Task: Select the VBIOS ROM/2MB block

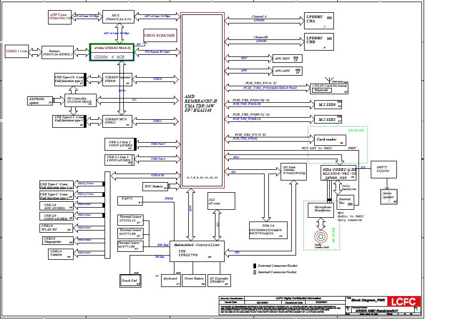Action: click(160, 36)
